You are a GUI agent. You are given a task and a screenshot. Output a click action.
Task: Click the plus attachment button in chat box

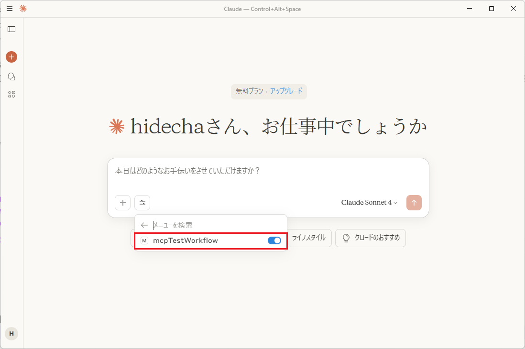click(x=122, y=203)
